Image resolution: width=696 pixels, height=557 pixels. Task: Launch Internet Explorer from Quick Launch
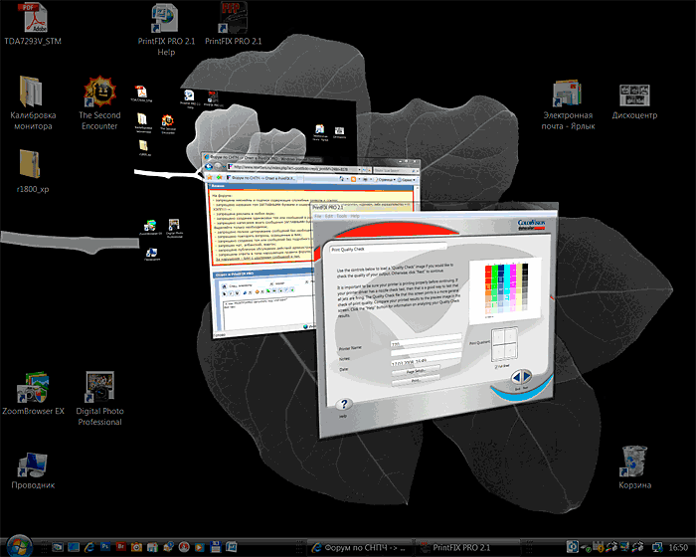(89, 547)
